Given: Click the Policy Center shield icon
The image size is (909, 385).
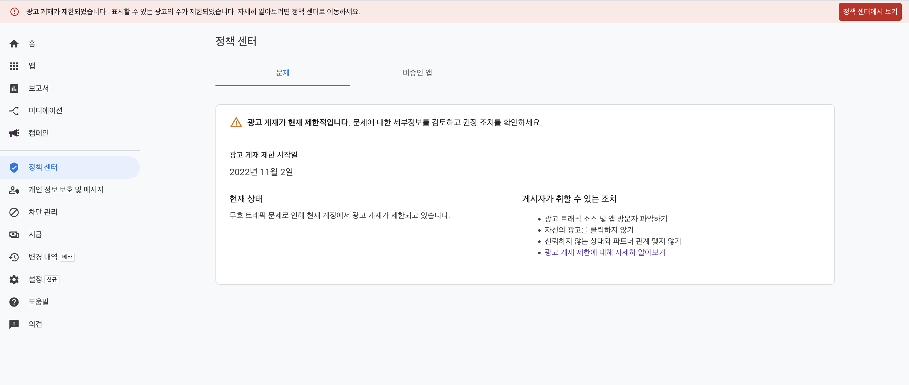Looking at the screenshot, I should 14,167.
